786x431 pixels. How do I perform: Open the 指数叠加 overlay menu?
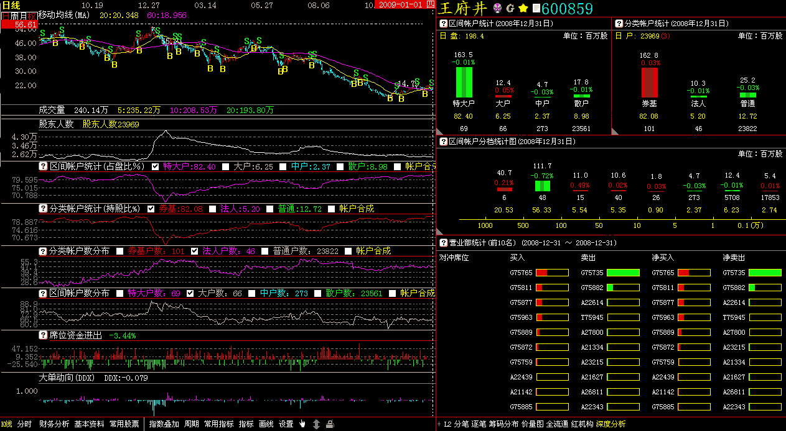click(164, 424)
